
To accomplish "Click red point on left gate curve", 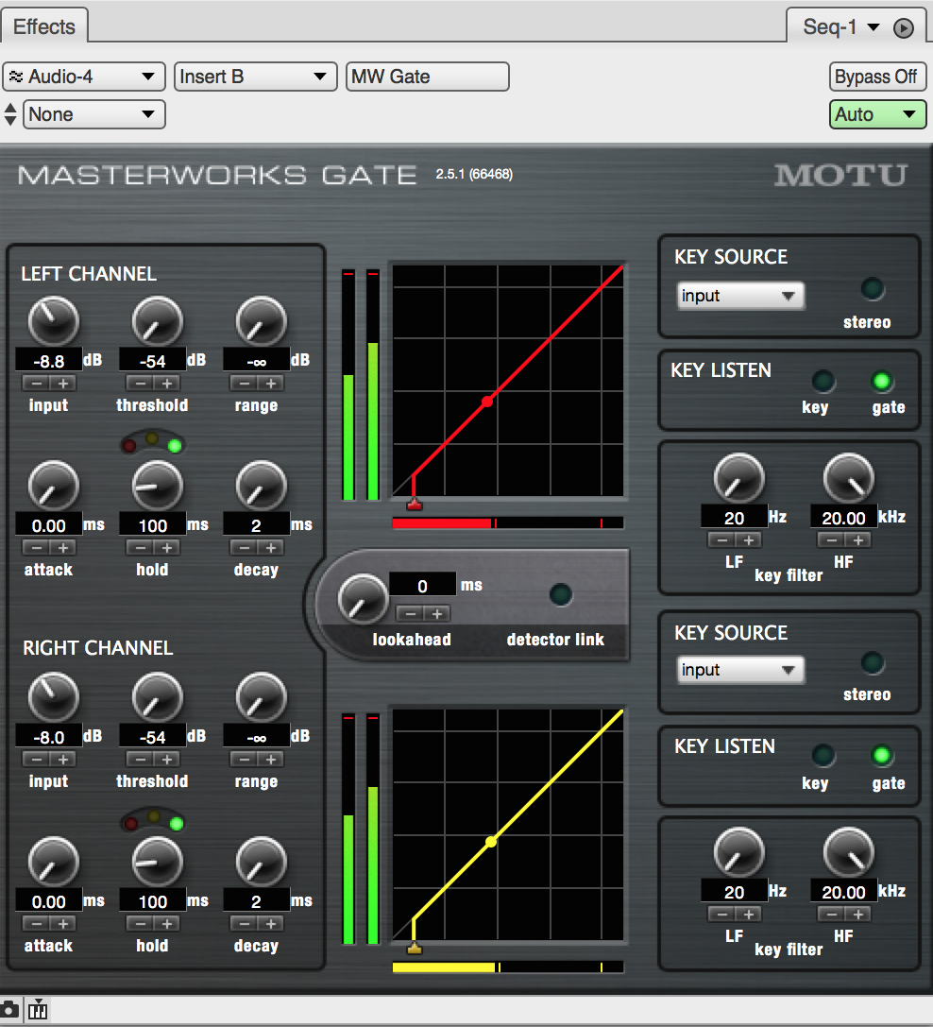I will click(x=487, y=402).
